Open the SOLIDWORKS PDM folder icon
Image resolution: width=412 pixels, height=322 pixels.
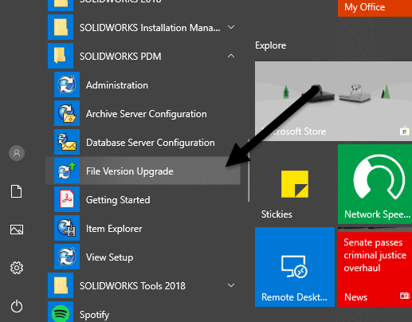pyautogui.click(x=61, y=56)
